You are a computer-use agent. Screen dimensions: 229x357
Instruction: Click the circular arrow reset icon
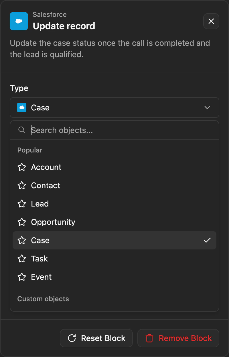(72, 338)
